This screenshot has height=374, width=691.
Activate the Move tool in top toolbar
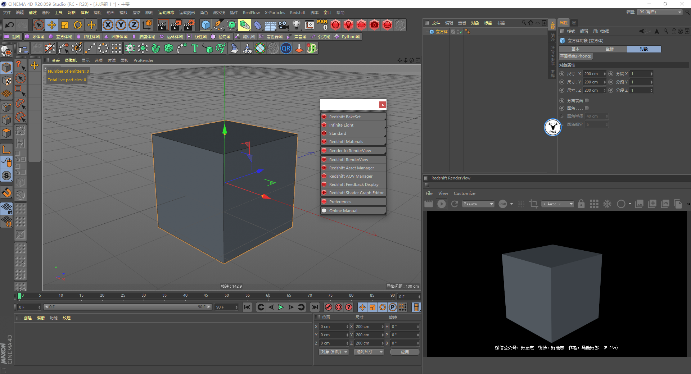[52, 25]
